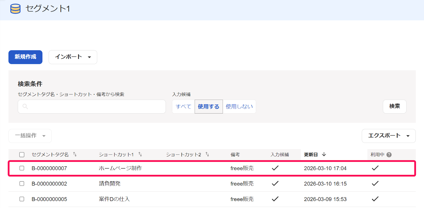Click the 新規作成 button
The height and width of the screenshot is (208, 424).
[25, 57]
